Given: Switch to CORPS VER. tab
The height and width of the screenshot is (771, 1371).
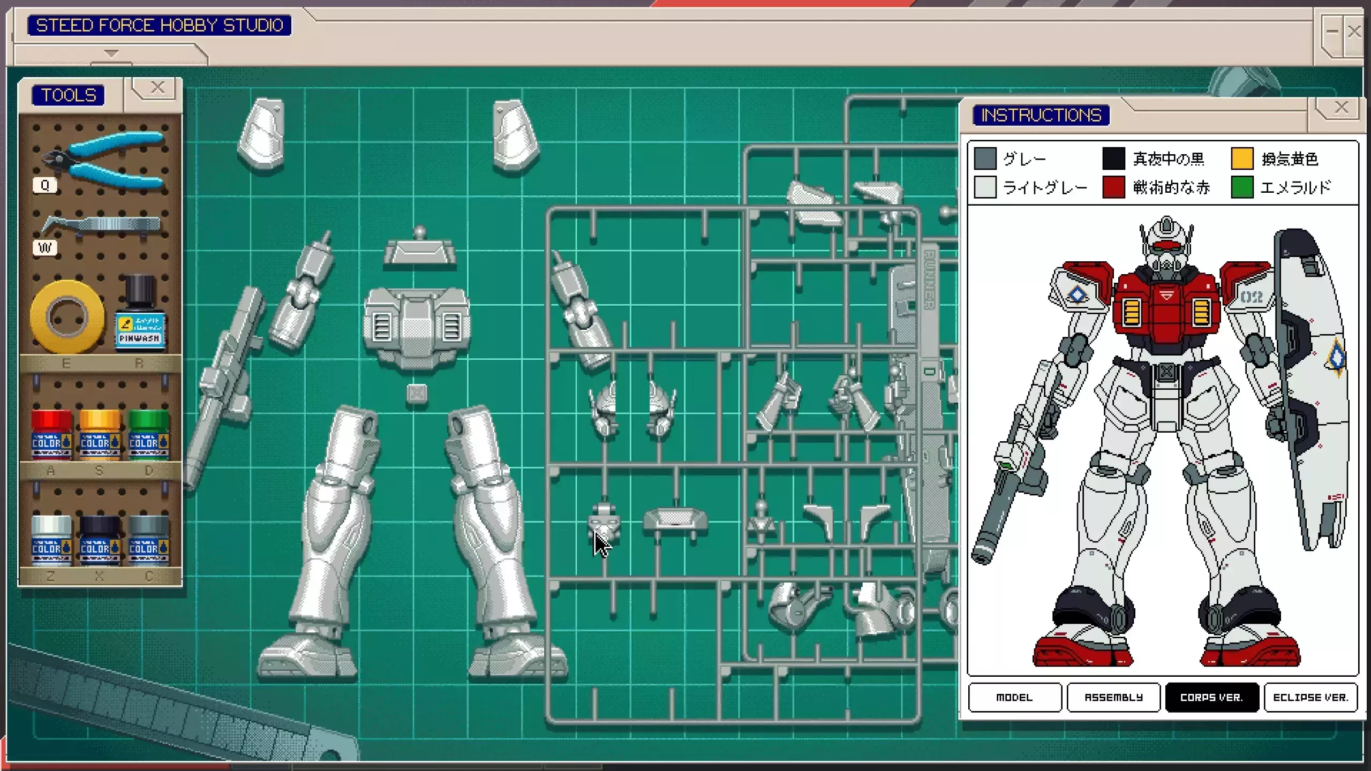Looking at the screenshot, I should tap(1212, 697).
